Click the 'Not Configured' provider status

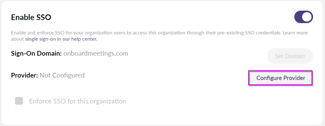point(62,75)
